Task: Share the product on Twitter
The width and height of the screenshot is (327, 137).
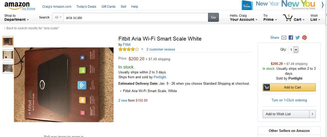Action: [x=298, y=38]
